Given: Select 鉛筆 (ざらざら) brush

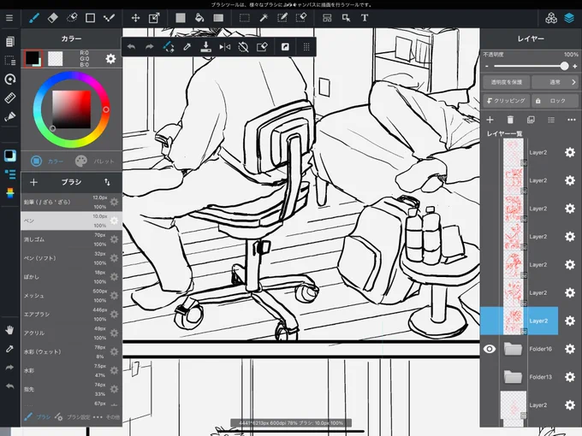Looking at the screenshot, I should 71,202.
